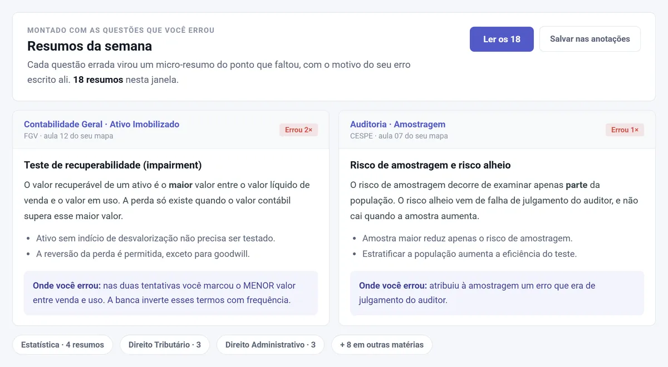
Task: Open the Contabilidade Geral · Ativo Imobilizado link
Action: (101, 124)
